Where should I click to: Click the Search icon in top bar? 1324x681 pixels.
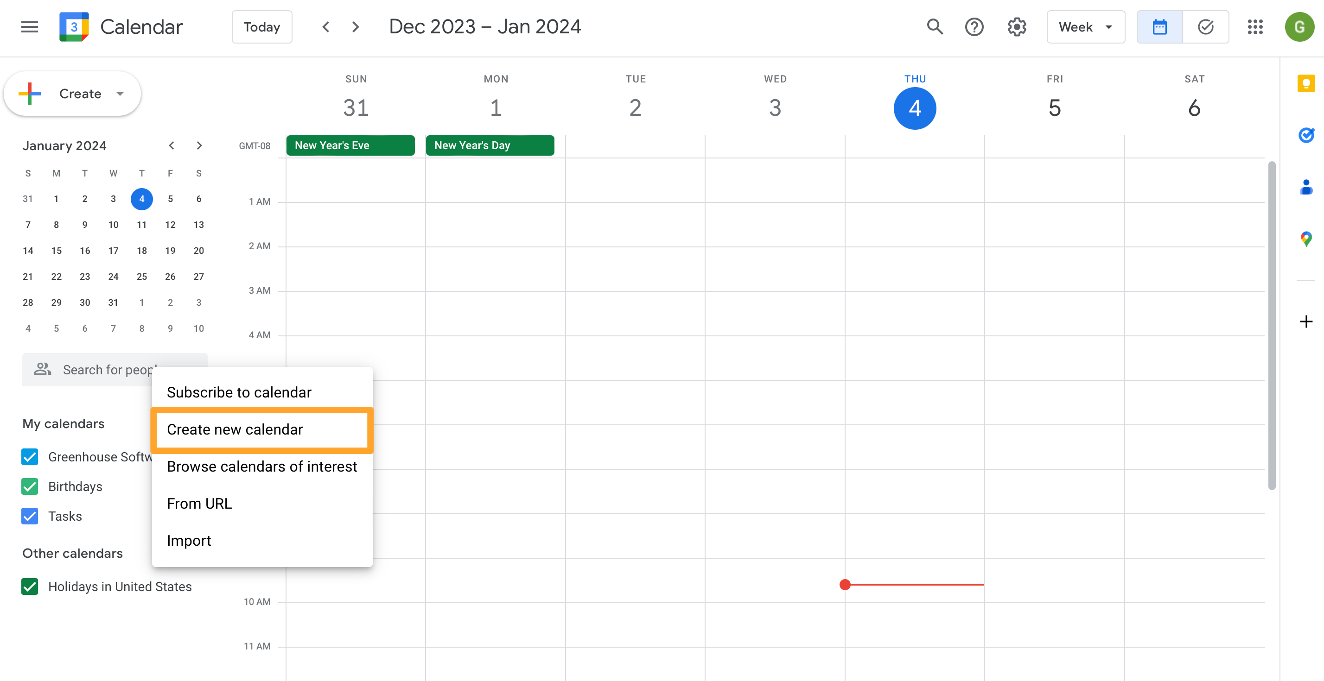coord(934,26)
